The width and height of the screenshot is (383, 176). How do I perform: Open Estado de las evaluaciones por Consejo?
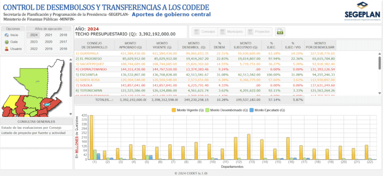[26, 128]
